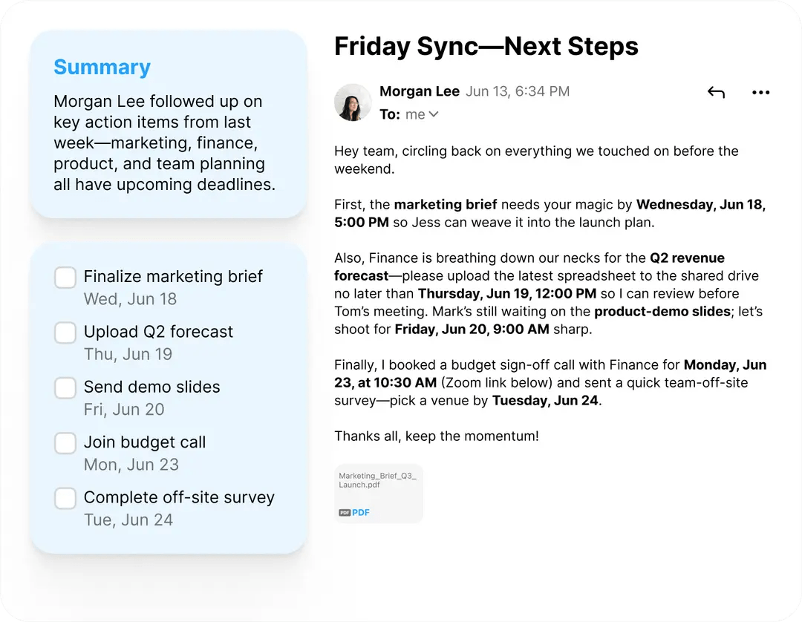Select the Finalize marketing brief task label
The width and height of the screenshot is (802, 622).
click(173, 277)
